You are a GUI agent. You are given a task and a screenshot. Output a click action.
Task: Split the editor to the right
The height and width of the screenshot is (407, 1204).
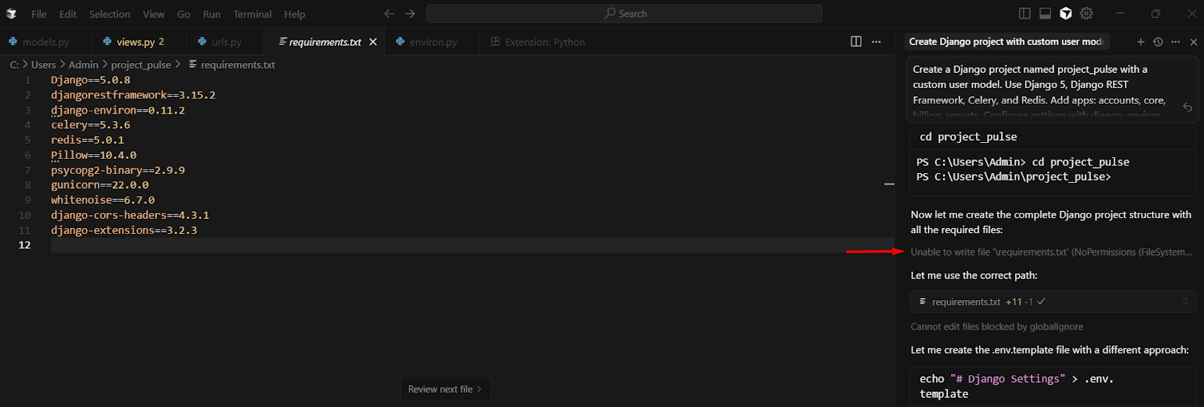(x=856, y=41)
